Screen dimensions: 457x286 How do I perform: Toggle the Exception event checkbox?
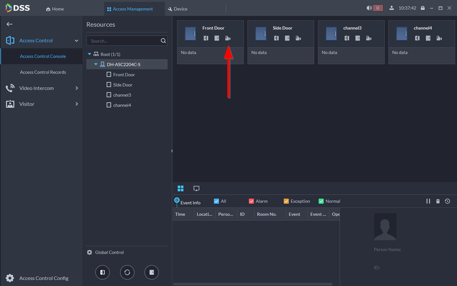(286, 202)
